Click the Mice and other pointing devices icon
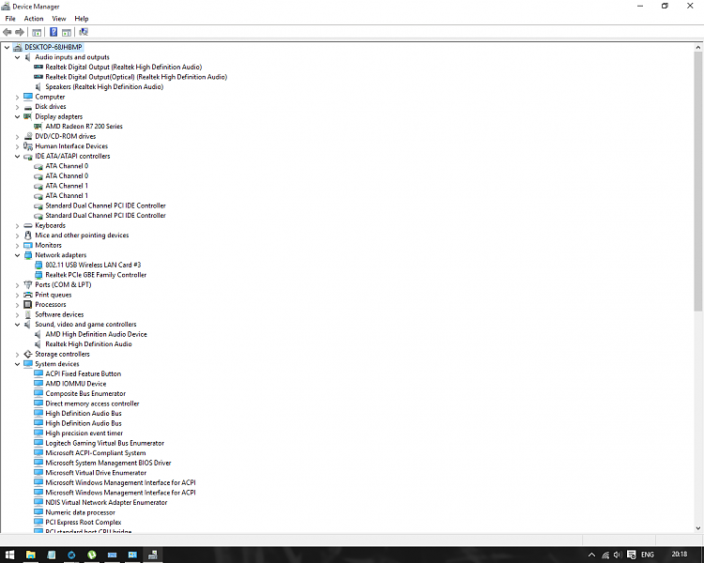Screen dimensions: 704x563 [x=28, y=236]
